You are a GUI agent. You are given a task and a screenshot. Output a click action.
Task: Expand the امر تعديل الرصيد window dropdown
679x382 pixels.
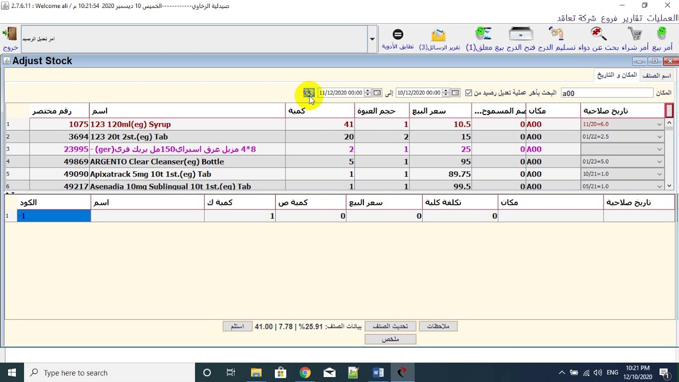point(372,39)
